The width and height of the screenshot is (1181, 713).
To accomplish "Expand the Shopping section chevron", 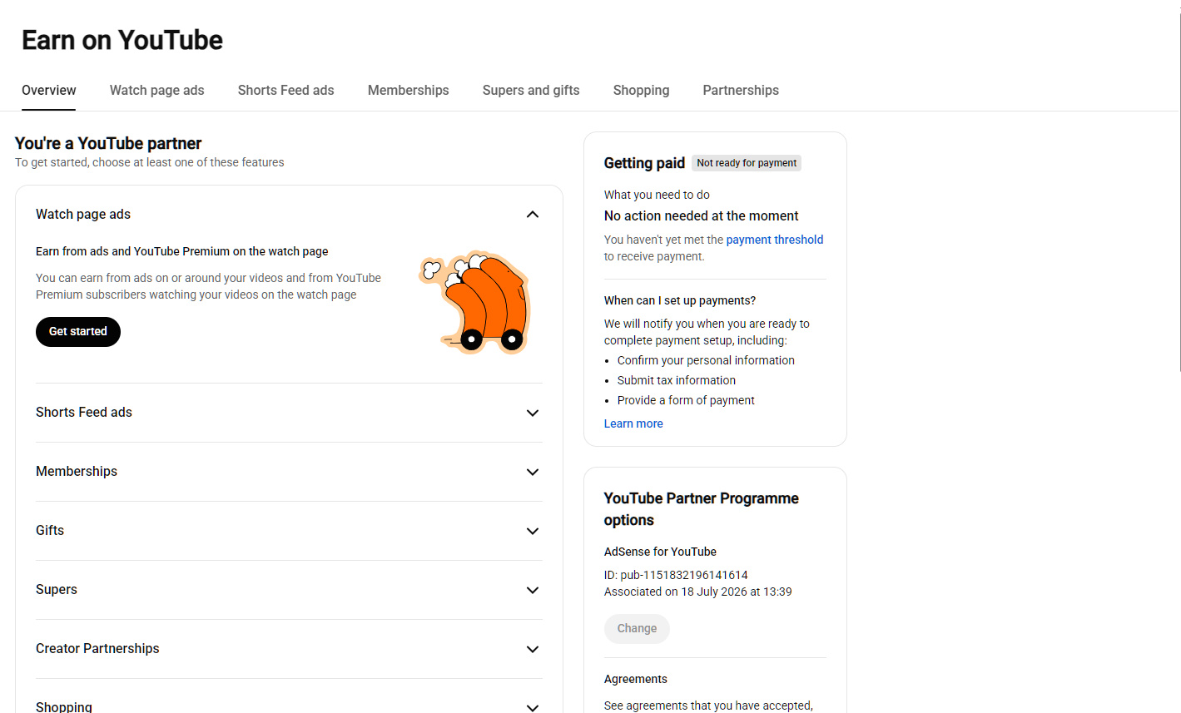I will [x=533, y=707].
